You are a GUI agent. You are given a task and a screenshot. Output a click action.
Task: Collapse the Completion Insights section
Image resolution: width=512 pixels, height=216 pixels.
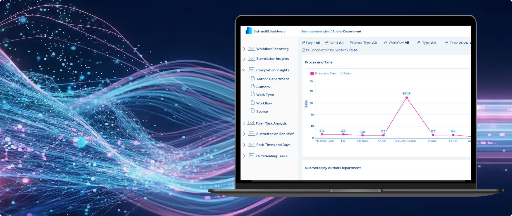click(243, 70)
